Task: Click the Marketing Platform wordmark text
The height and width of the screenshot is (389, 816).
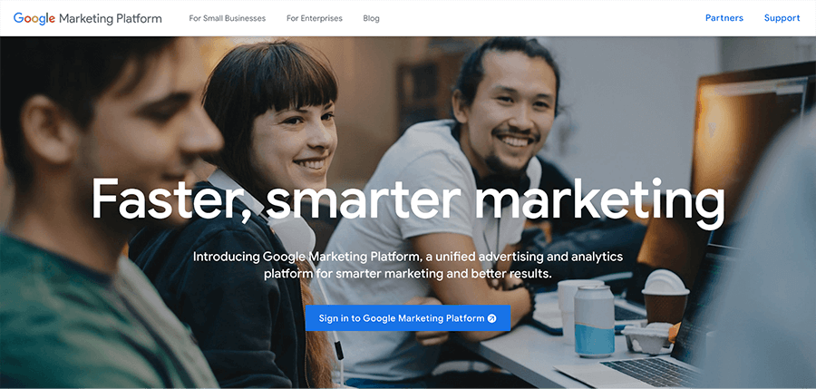Action: point(111,19)
